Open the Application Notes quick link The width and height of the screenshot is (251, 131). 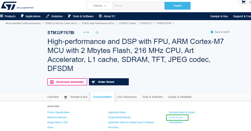point(117,112)
